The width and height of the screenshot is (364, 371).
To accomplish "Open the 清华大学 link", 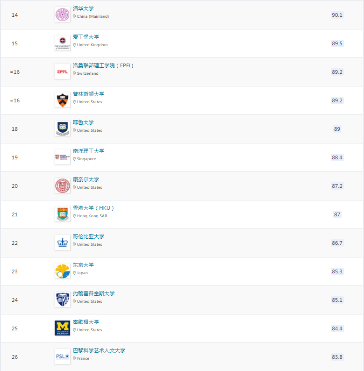I will tap(83, 8).
